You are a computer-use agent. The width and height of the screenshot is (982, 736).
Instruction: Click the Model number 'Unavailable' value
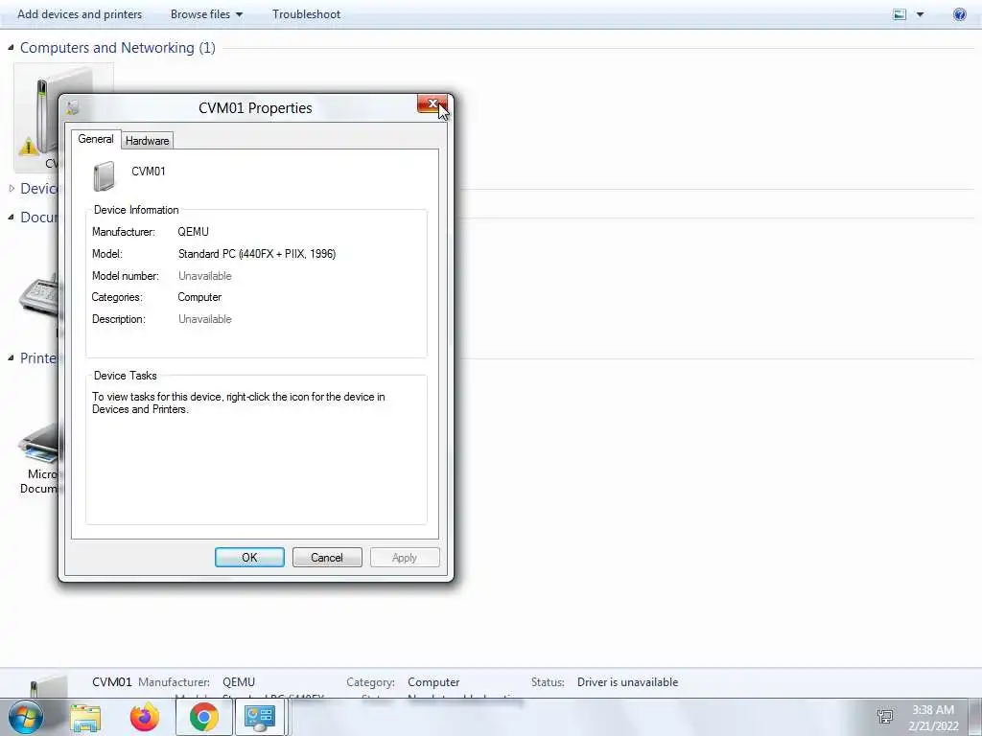click(205, 276)
